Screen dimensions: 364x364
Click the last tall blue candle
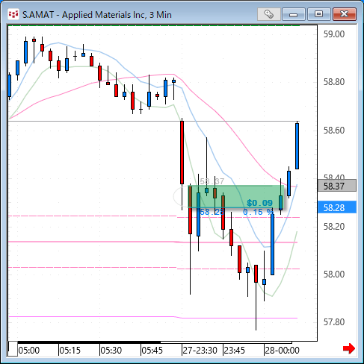click(x=297, y=146)
